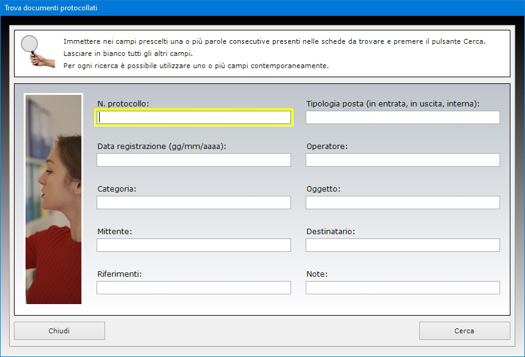Click the Categoria input field
The image size is (525, 357).
pyautogui.click(x=194, y=203)
